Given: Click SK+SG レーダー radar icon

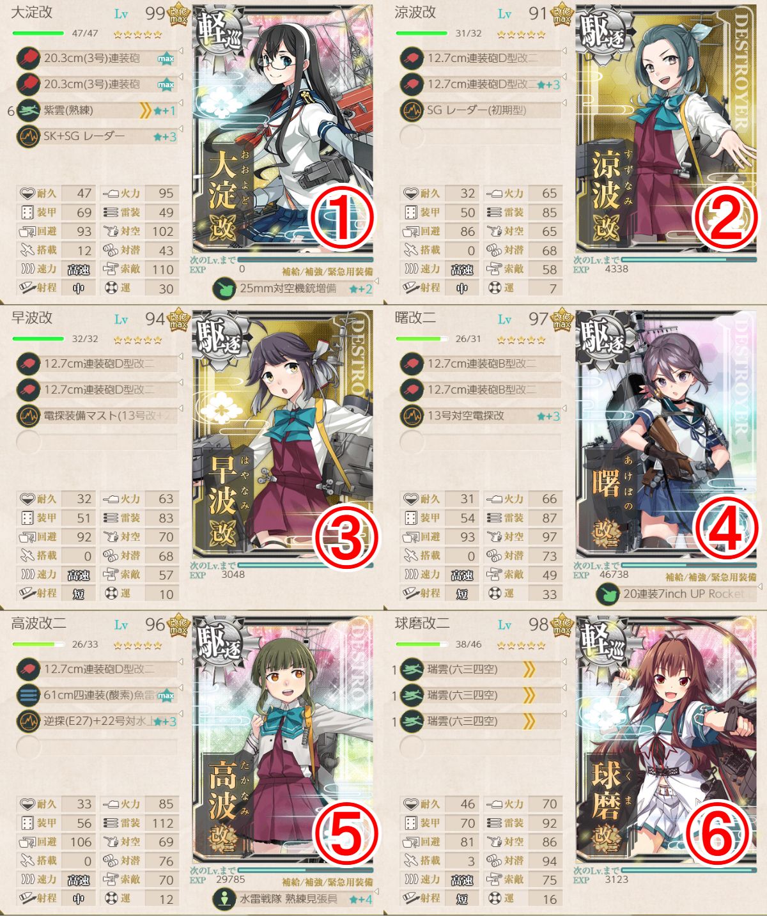Looking at the screenshot, I should (29, 136).
